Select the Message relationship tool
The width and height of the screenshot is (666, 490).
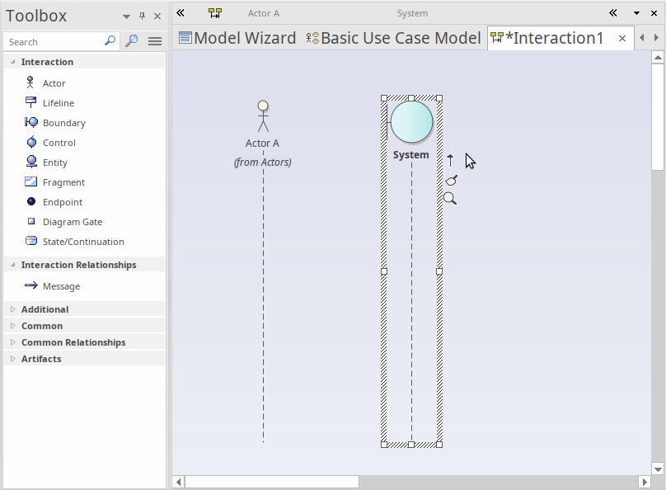tap(61, 286)
